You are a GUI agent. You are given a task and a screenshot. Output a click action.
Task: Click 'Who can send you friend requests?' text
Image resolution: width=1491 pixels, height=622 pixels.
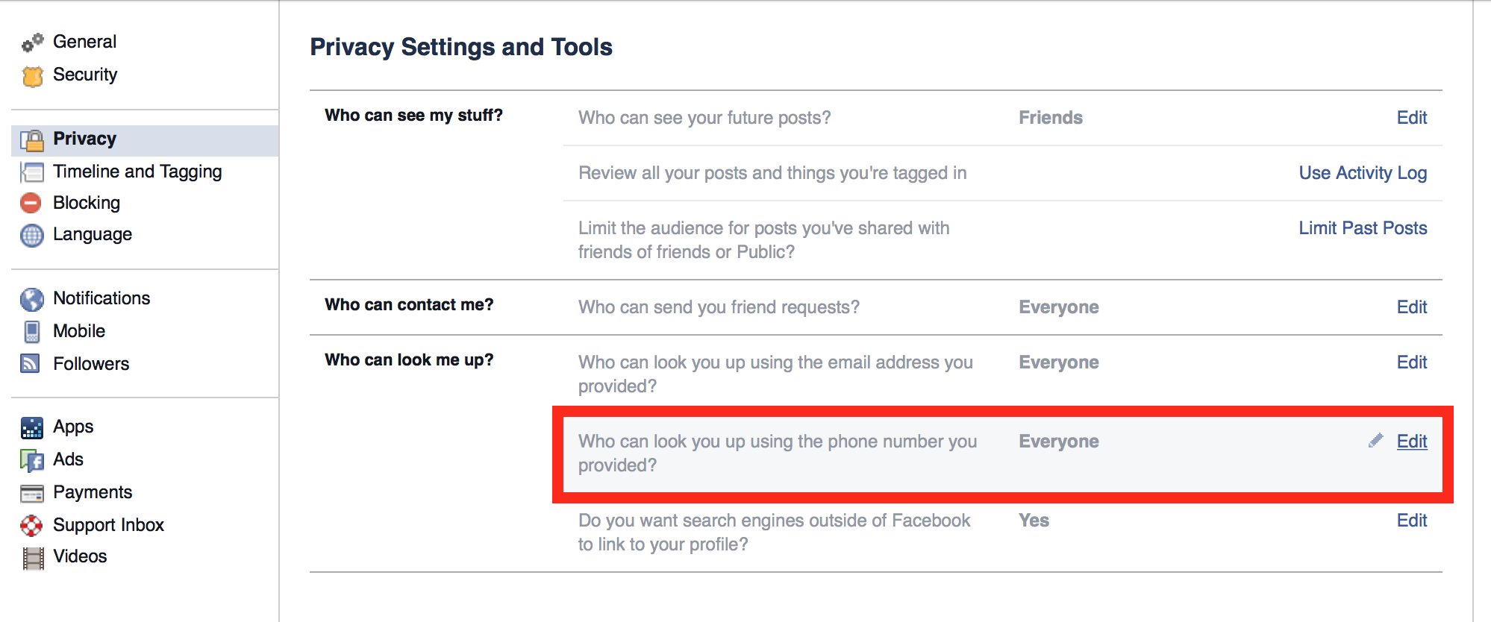pyautogui.click(x=719, y=307)
